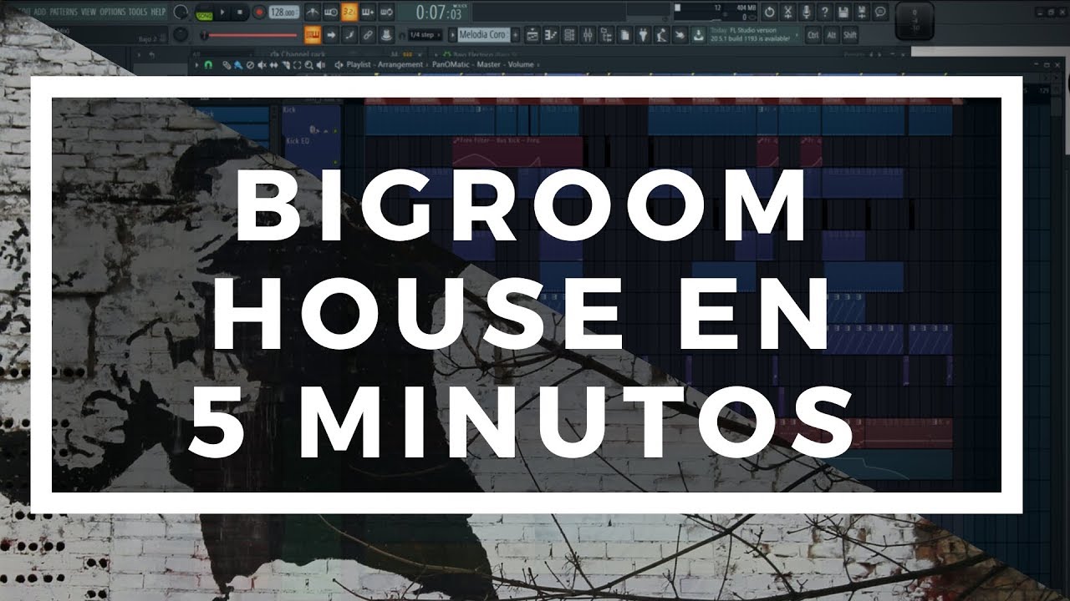Select the Playlist slice tool
1070x601 pixels.
tap(285, 64)
